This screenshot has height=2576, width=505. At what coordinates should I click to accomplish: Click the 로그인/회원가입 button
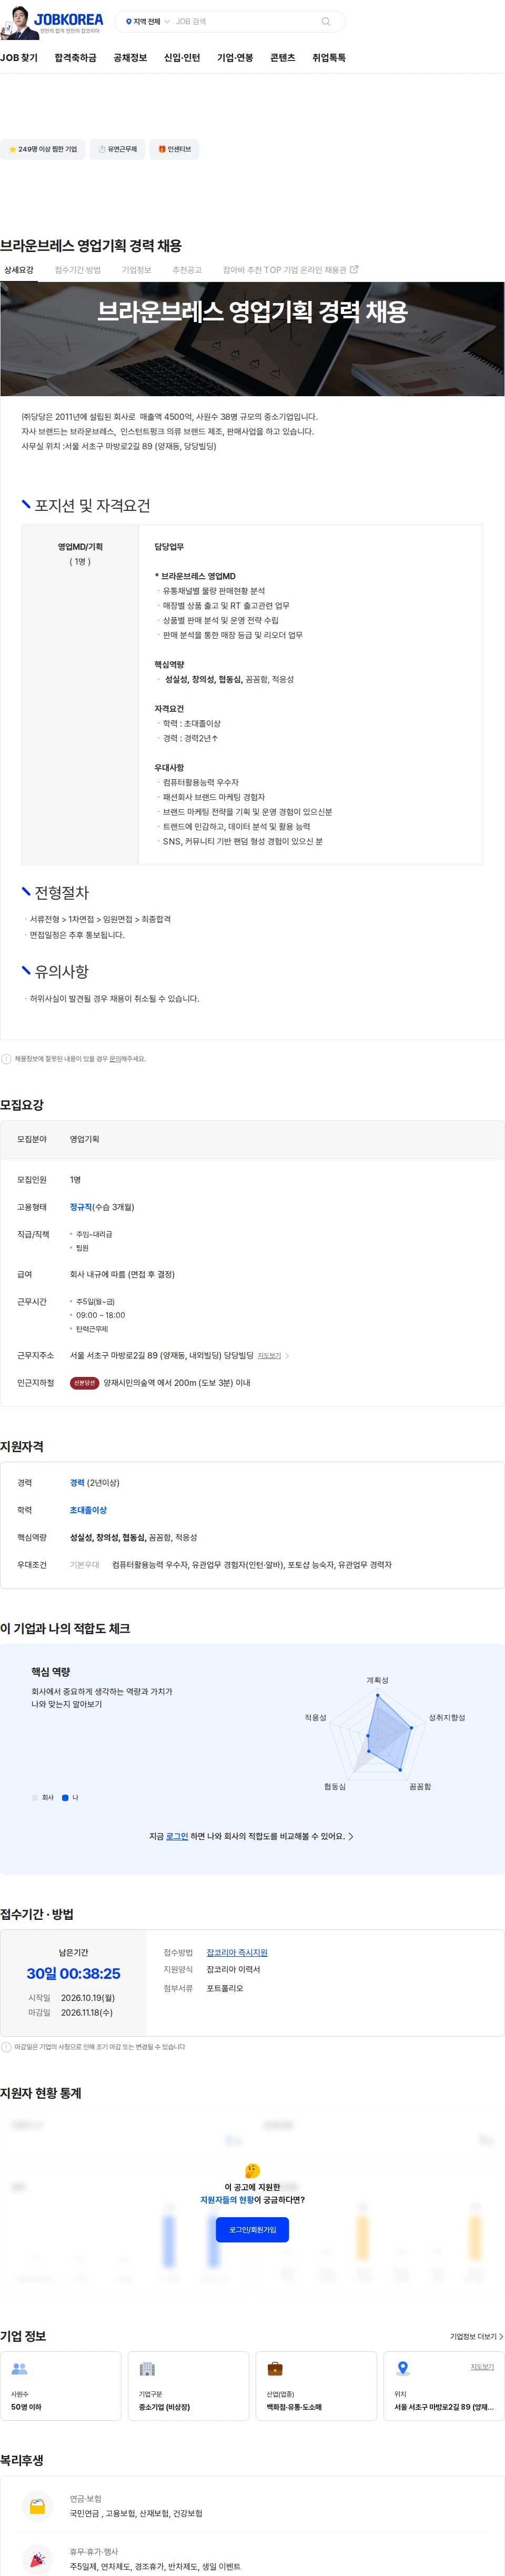[252, 2229]
